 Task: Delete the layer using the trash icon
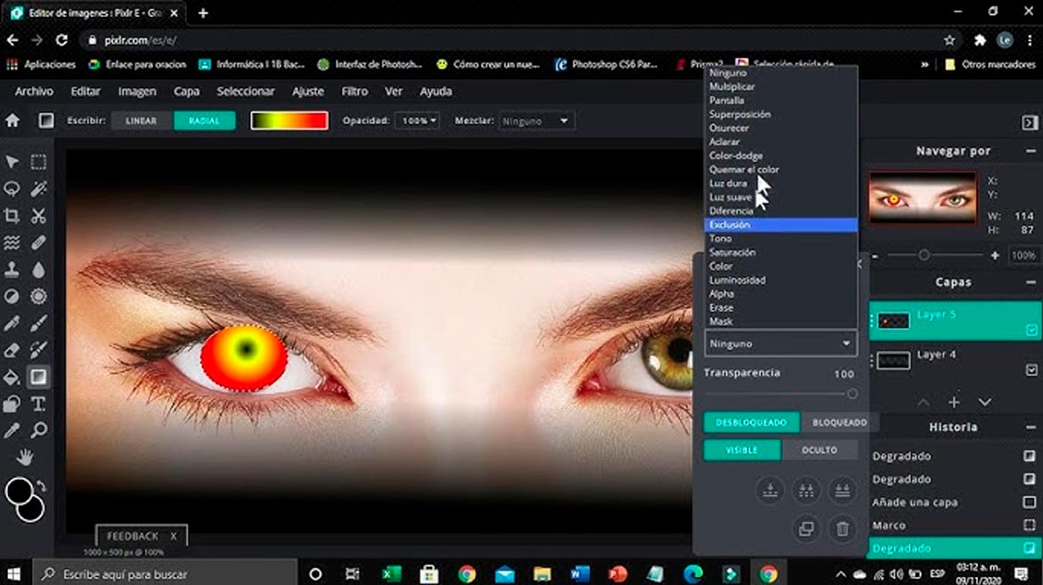[841, 529]
